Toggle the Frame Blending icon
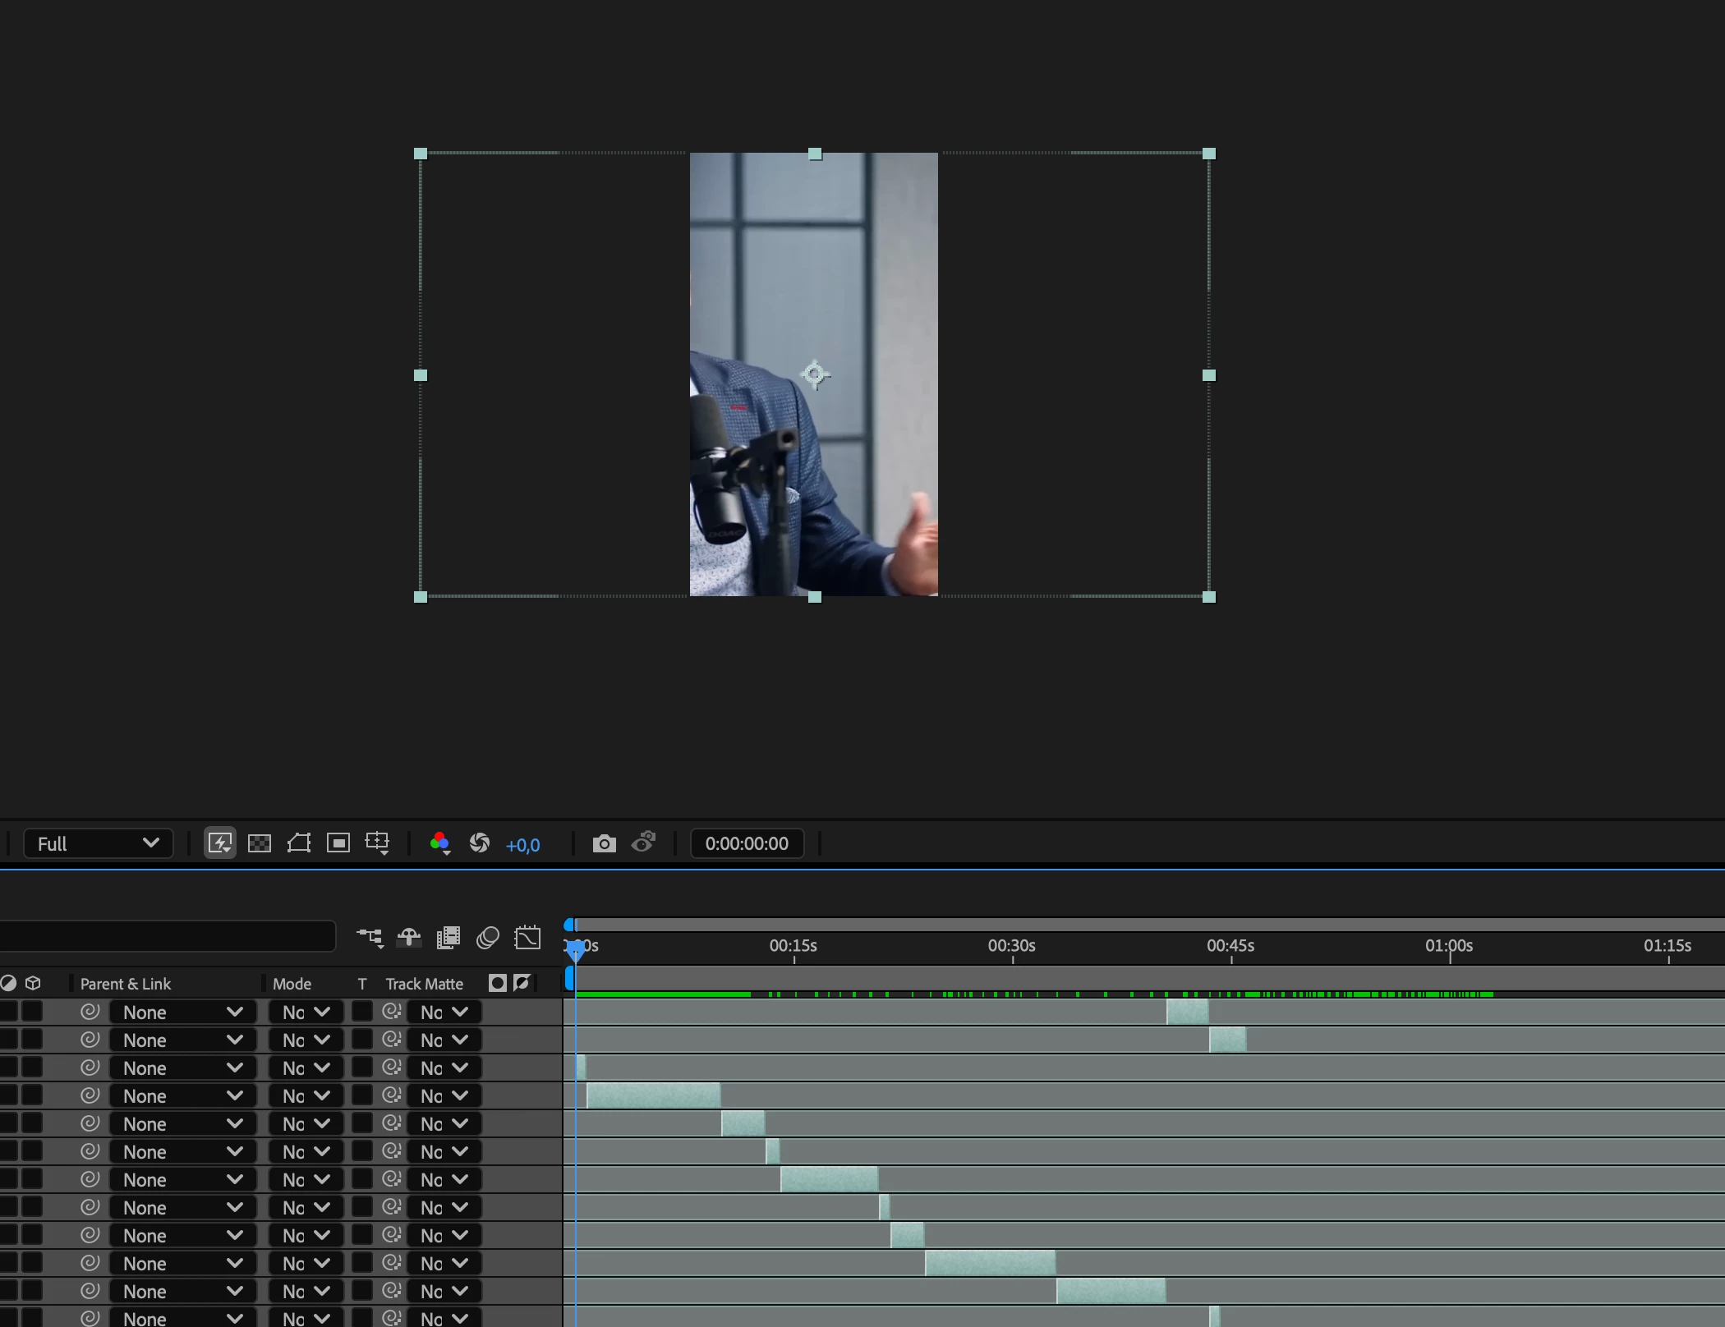This screenshot has width=1725, height=1327. tap(448, 938)
